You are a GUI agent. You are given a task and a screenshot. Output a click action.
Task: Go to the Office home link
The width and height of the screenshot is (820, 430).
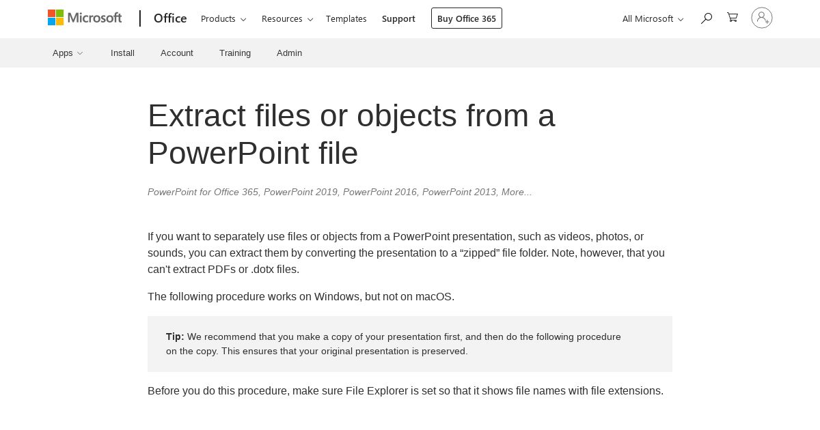[170, 18]
